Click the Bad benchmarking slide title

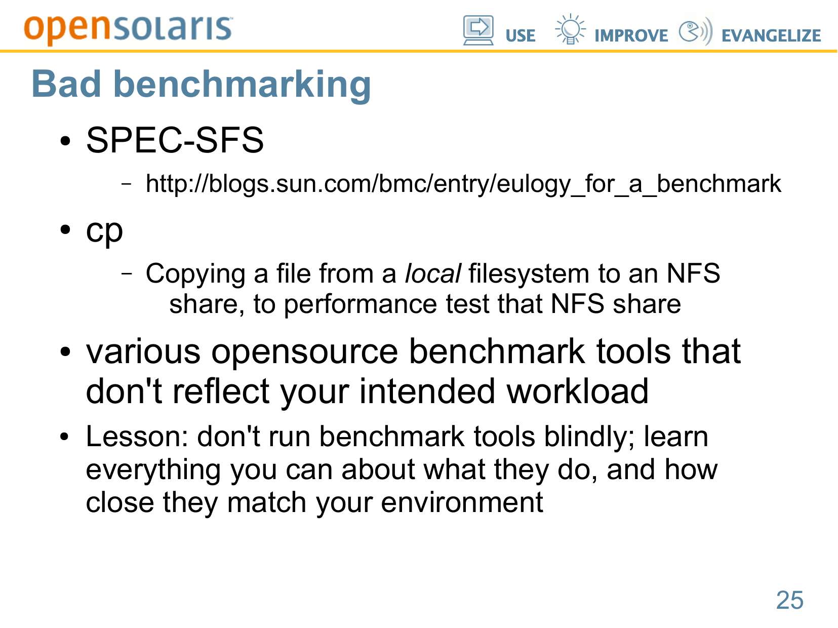201,84
